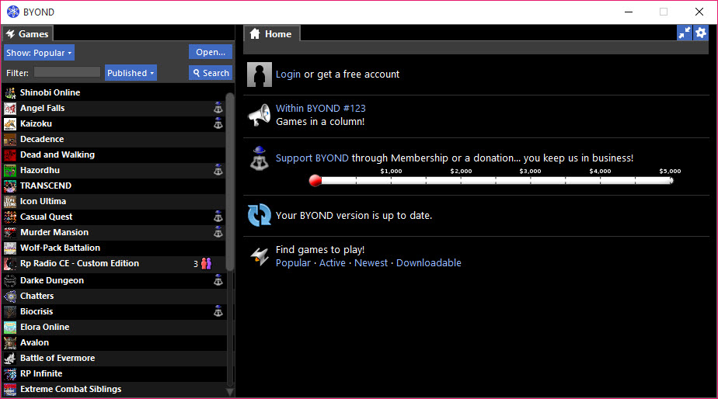Select the TRANSCEND title text
Viewport: 718px width, 399px height.
coord(46,186)
